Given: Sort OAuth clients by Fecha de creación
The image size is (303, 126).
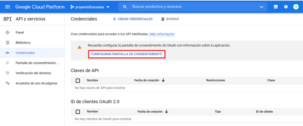Looking at the screenshot, I should pos(150,112).
